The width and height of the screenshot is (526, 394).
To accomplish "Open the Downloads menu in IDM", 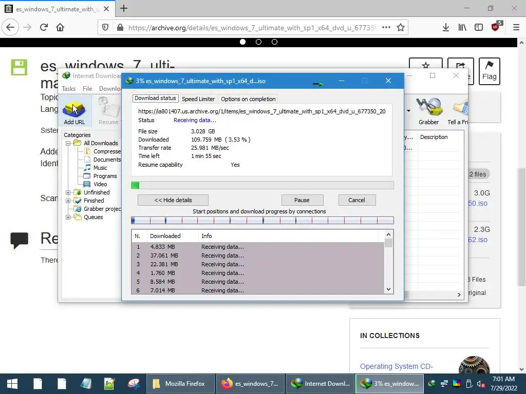I will 110,89.
